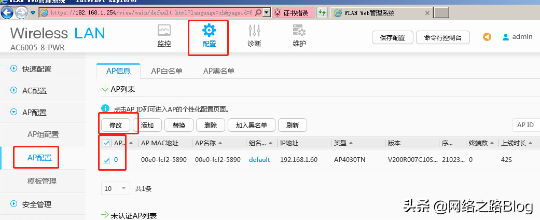Viewport: 540px width, 220px height.
Task: Click the admin user icon
Action: [x=505, y=37]
